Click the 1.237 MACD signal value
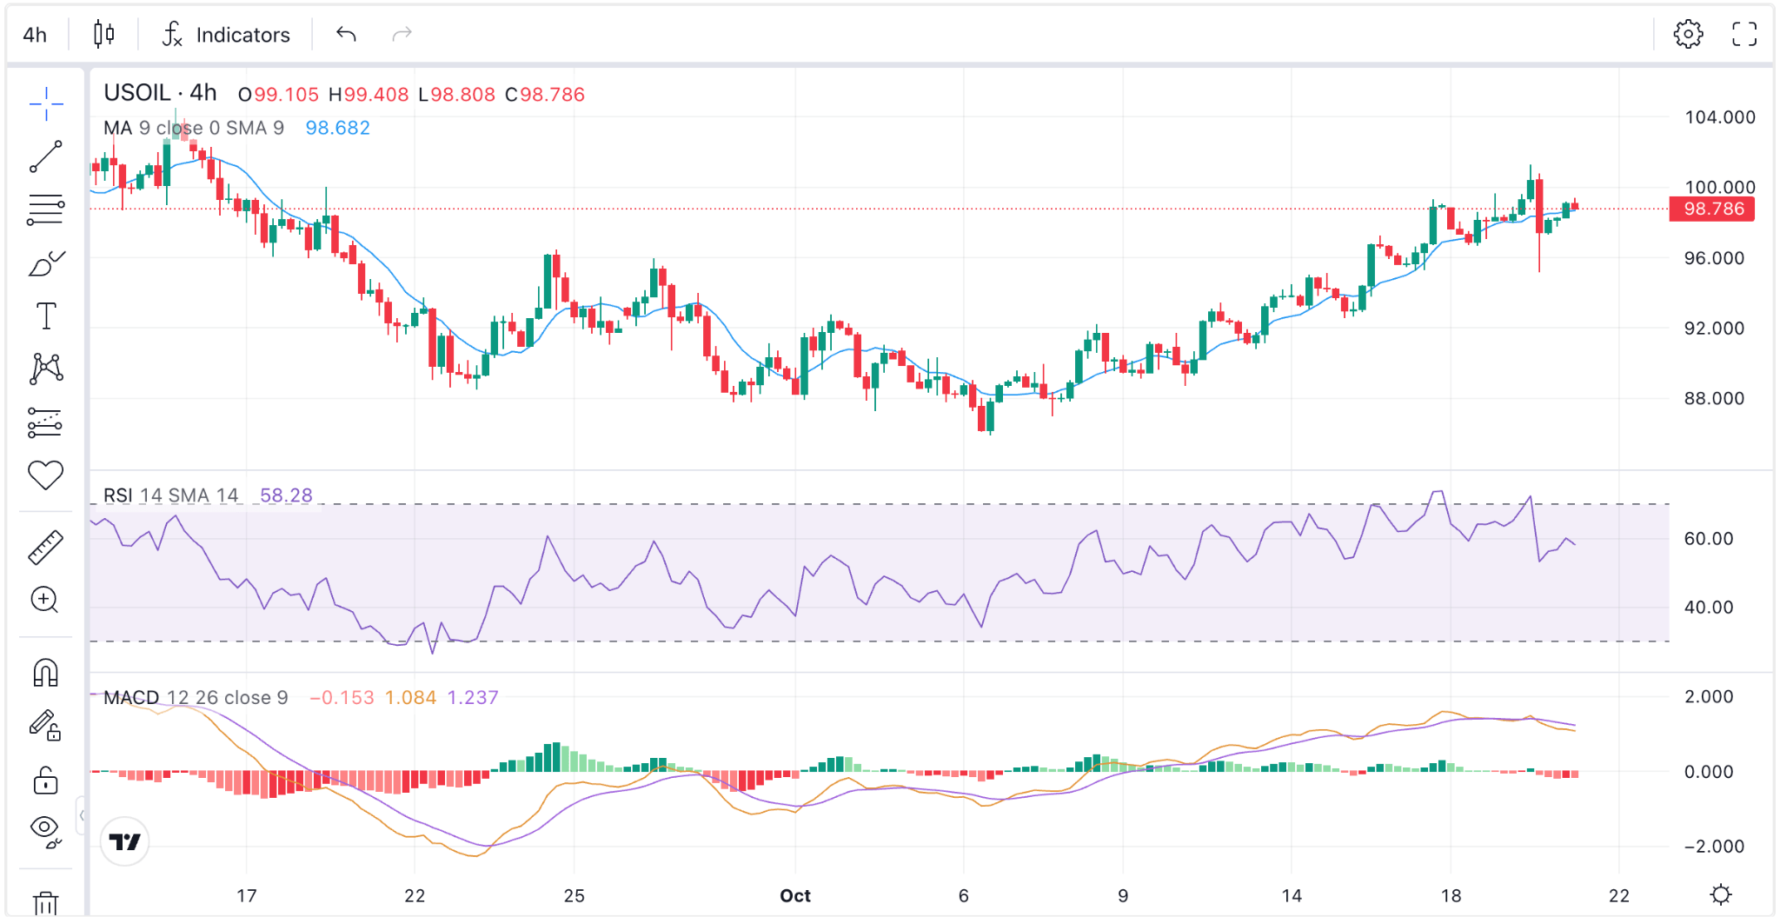The width and height of the screenshot is (1780, 917). tap(473, 698)
